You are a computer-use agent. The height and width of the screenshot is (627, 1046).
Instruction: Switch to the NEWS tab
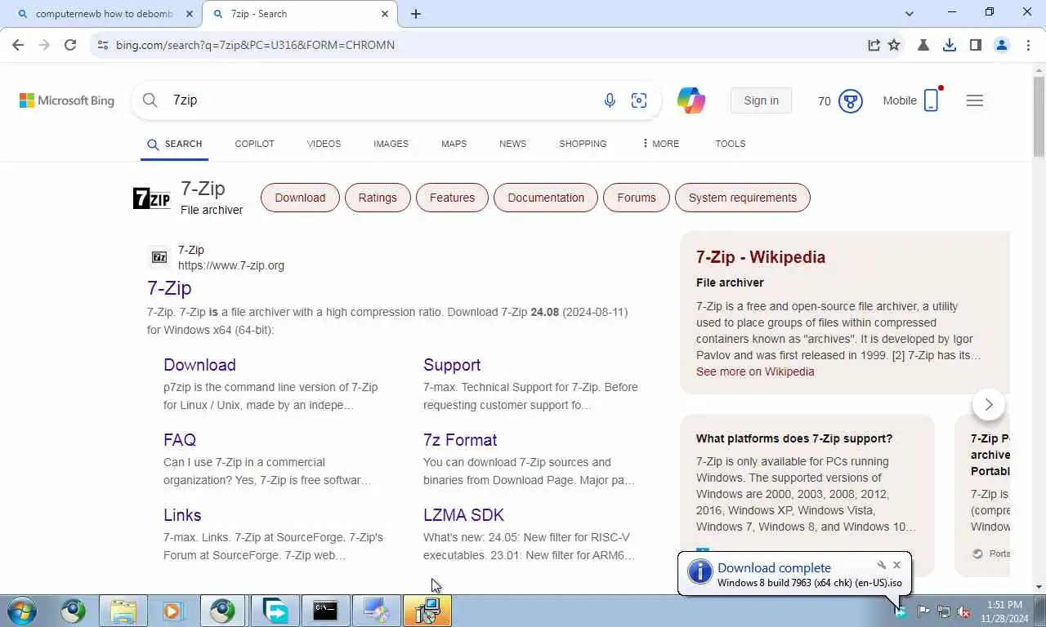512,144
